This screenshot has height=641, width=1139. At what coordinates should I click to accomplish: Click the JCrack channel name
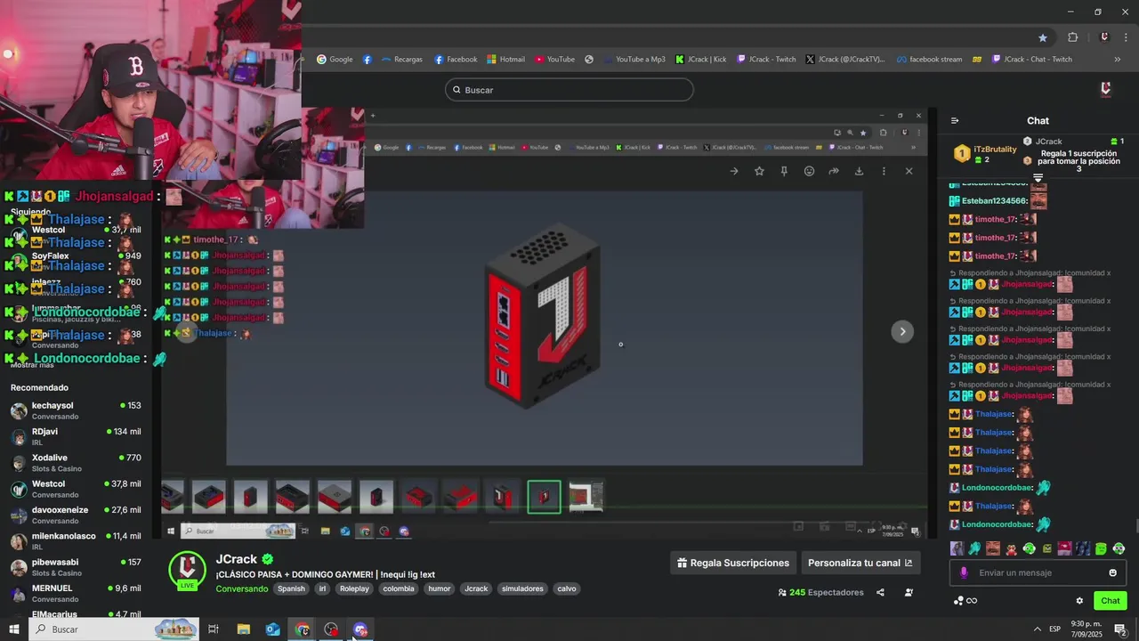click(237, 559)
